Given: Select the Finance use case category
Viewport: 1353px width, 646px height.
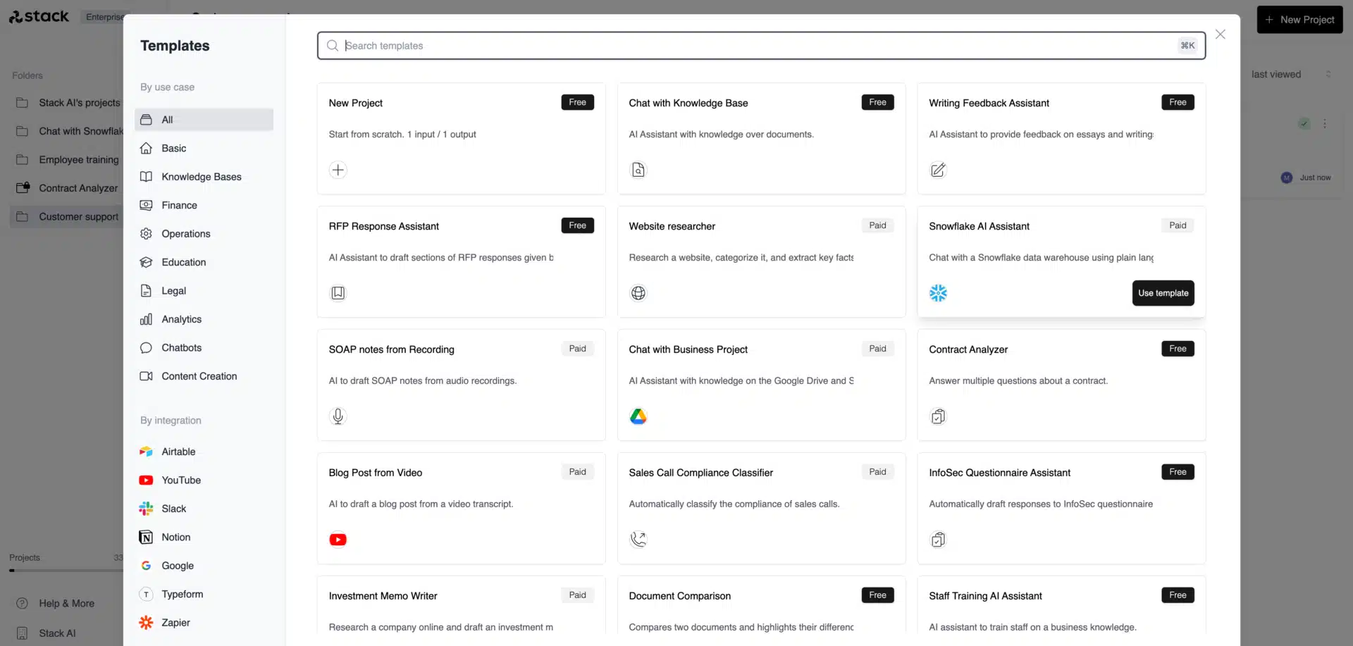Looking at the screenshot, I should (178, 205).
